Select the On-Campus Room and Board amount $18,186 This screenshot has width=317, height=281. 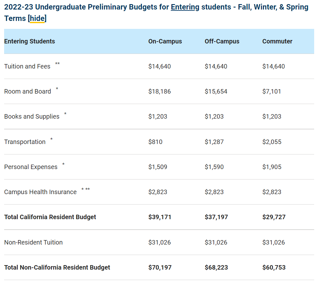click(x=159, y=91)
